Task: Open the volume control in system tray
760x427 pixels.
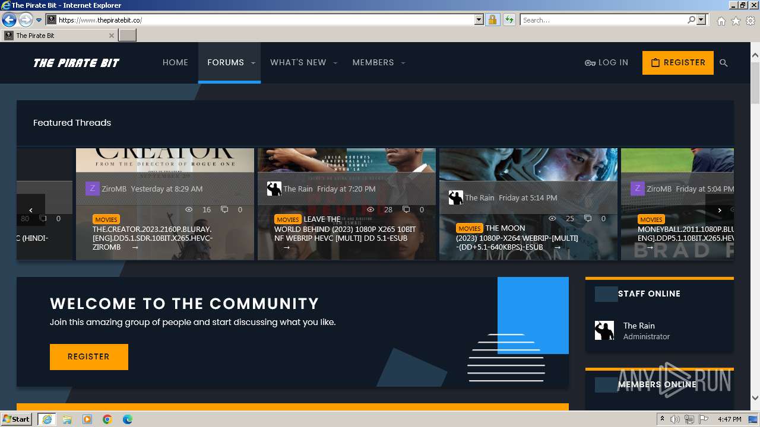Action: (675, 419)
